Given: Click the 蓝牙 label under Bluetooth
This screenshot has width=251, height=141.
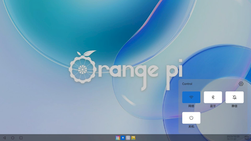Looking at the screenshot, I should click(x=213, y=106).
